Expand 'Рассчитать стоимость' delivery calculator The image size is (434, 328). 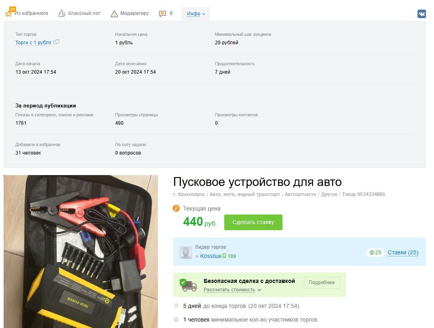232,290
